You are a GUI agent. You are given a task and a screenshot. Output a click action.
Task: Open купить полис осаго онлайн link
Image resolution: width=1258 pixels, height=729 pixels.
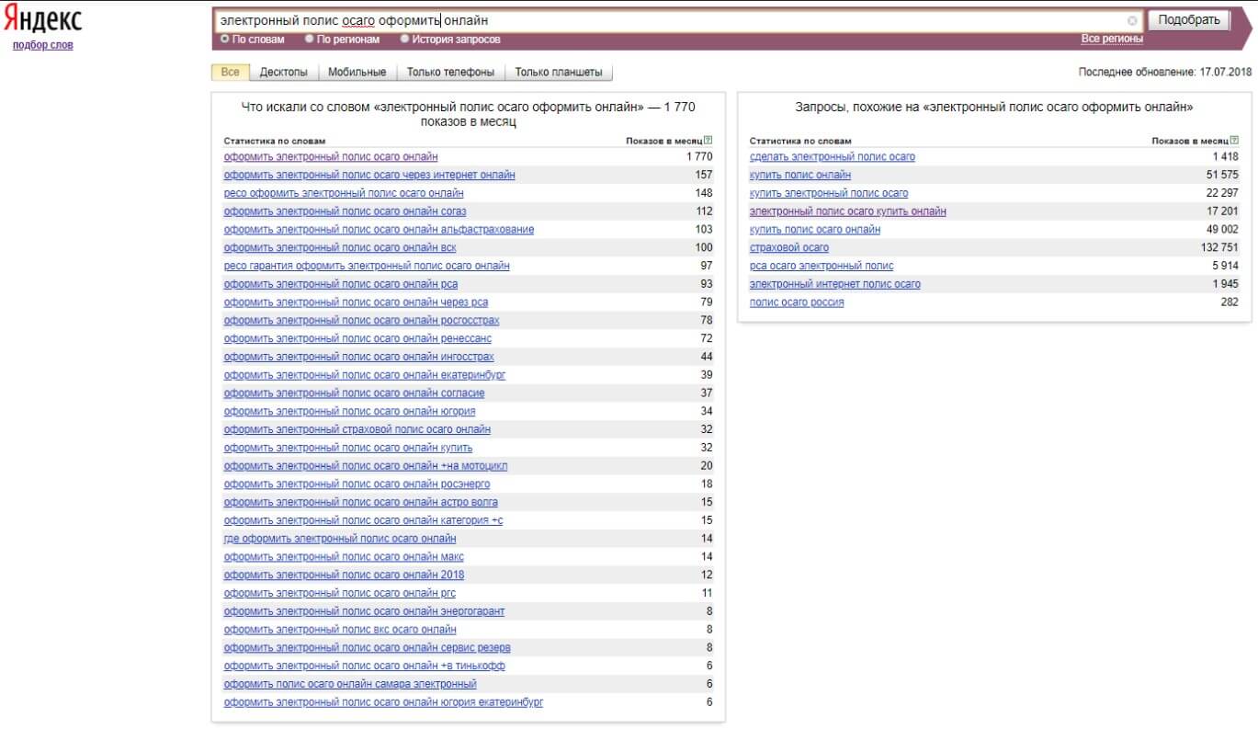coord(815,229)
